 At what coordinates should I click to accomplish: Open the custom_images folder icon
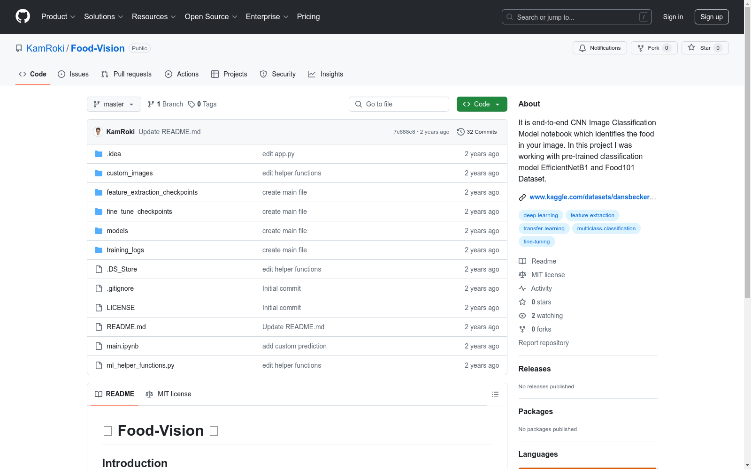(99, 173)
